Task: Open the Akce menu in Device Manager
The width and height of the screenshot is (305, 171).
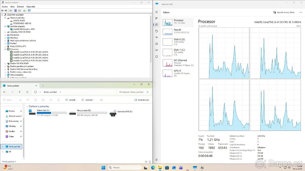Action: point(12,6)
